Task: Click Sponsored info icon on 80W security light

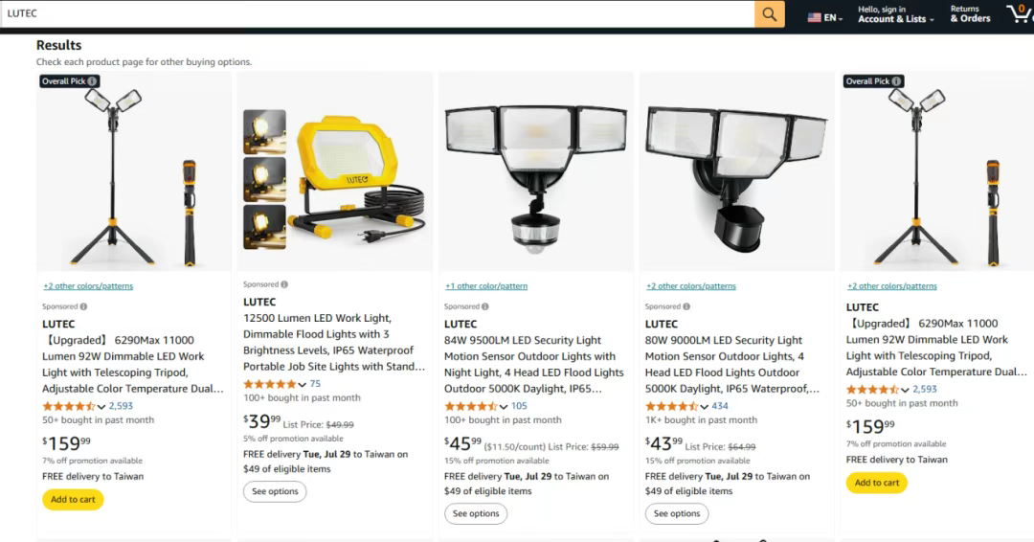Action: point(686,306)
